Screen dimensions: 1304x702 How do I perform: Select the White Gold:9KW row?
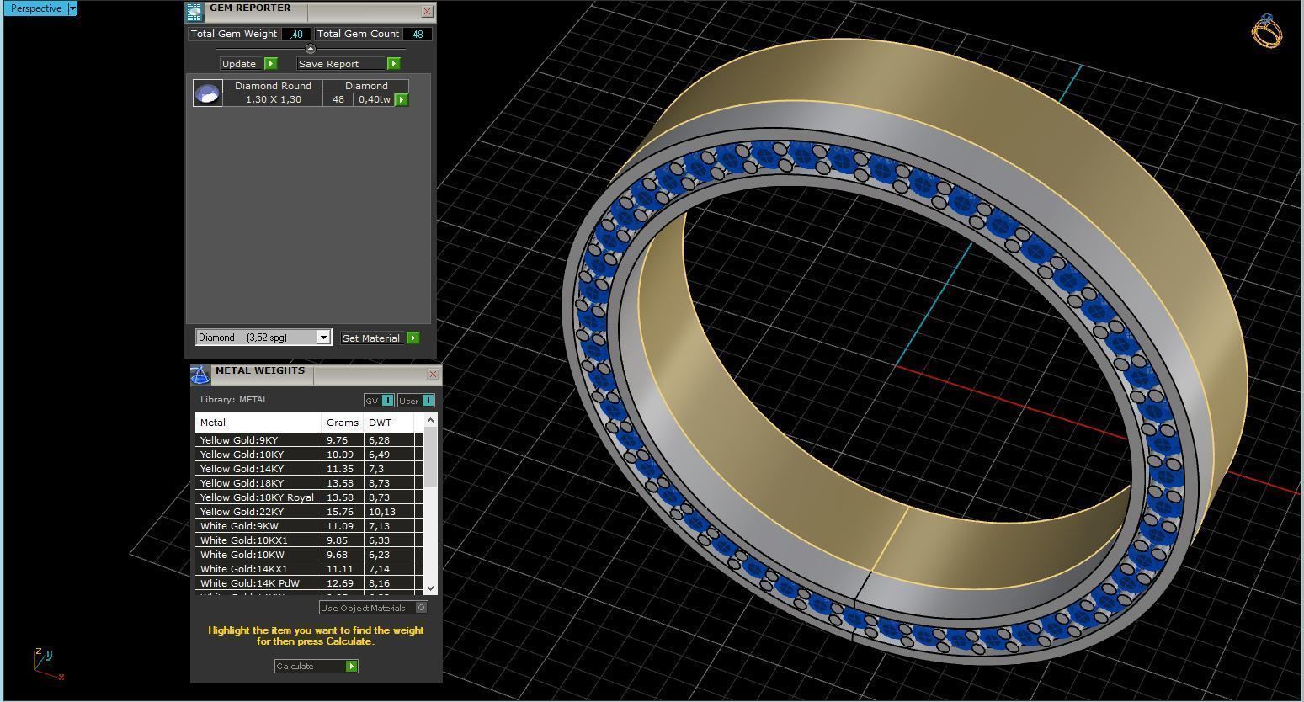coord(309,526)
